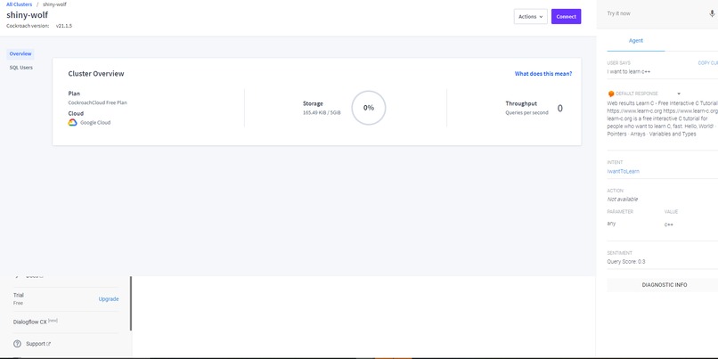Screen dimensions: 718x359
Task: Open the Overview sidebar item
Action: coord(20,54)
